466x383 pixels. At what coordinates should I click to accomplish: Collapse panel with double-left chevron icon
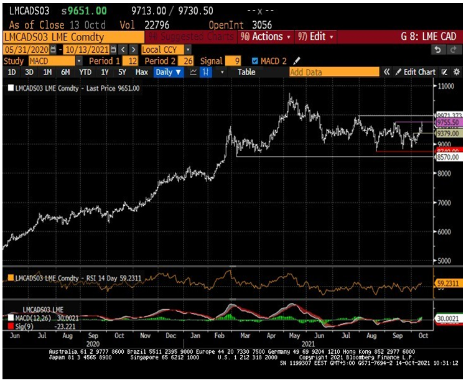[x=386, y=72]
